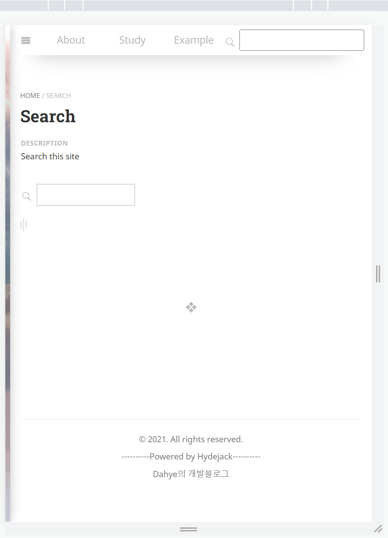
Task: Follow the HOME breadcrumb link
Action: pyautogui.click(x=30, y=95)
